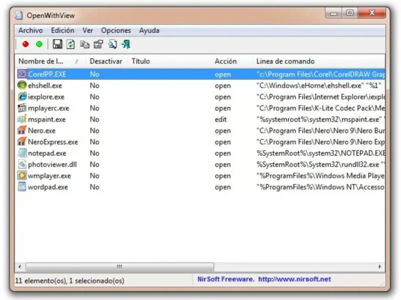
Task: Click the rundll32.exe command line path
Action: [x=321, y=164]
